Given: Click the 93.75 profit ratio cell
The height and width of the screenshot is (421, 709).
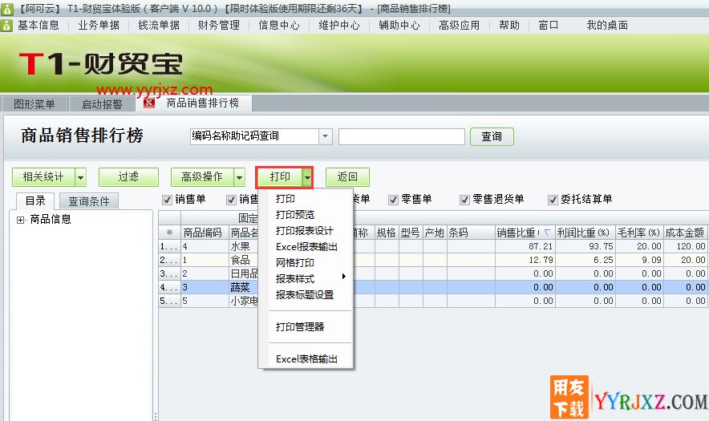Looking at the screenshot, I should tap(585, 246).
